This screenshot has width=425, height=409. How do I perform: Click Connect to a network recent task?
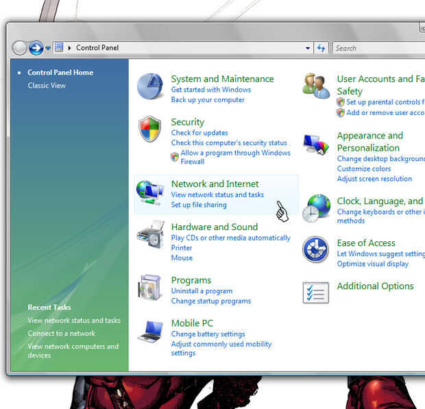61,334
